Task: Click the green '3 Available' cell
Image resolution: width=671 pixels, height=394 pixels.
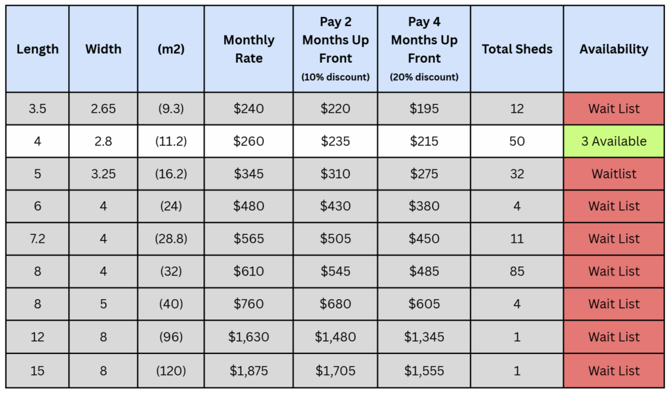Action: click(613, 141)
